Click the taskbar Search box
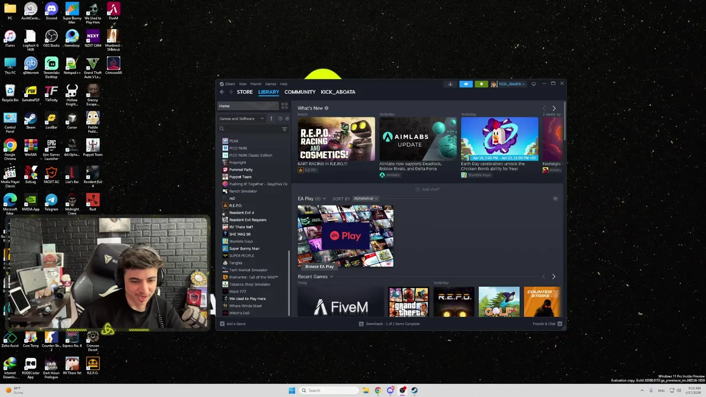The image size is (706, 397). (x=329, y=390)
